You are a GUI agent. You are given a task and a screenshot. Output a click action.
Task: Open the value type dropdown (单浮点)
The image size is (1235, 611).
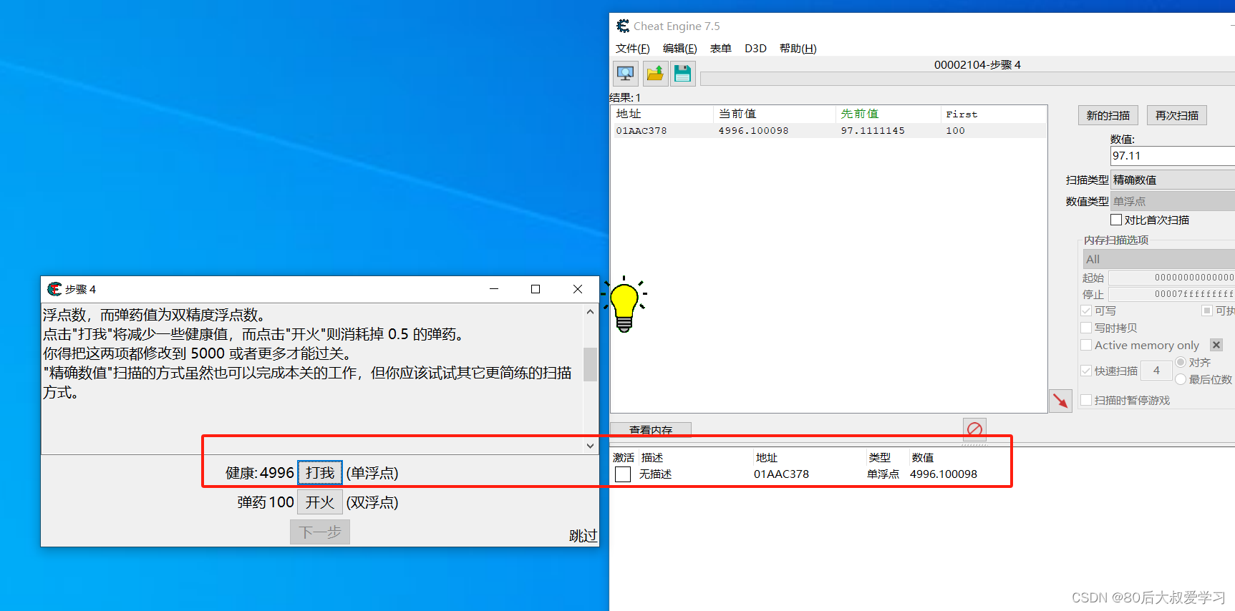pyautogui.click(x=1173, y=201)
